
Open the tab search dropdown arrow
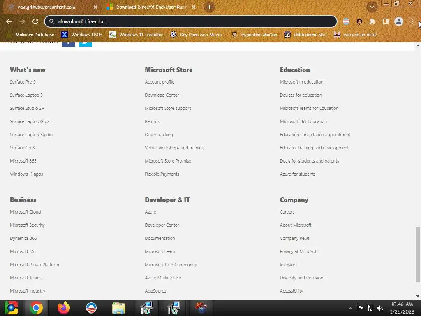coord(372,7)
